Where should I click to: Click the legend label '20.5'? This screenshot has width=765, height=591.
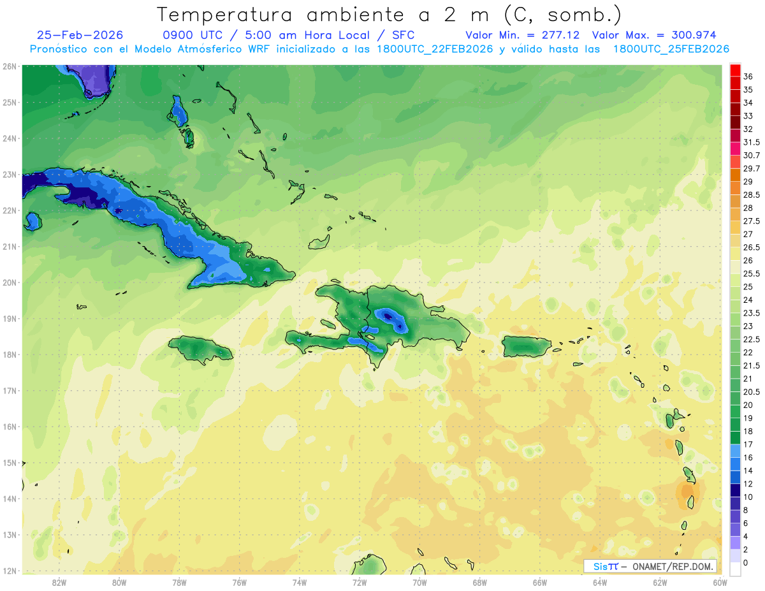pyautogui.click(x=752, y=391)
